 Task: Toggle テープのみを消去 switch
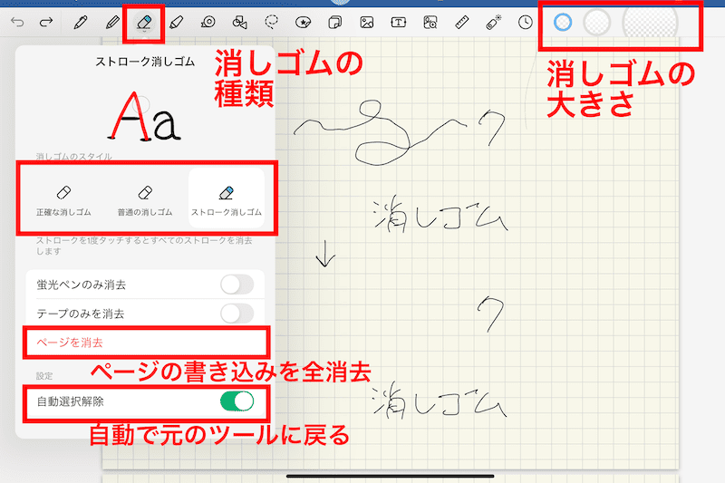click(x=237, y=314)
